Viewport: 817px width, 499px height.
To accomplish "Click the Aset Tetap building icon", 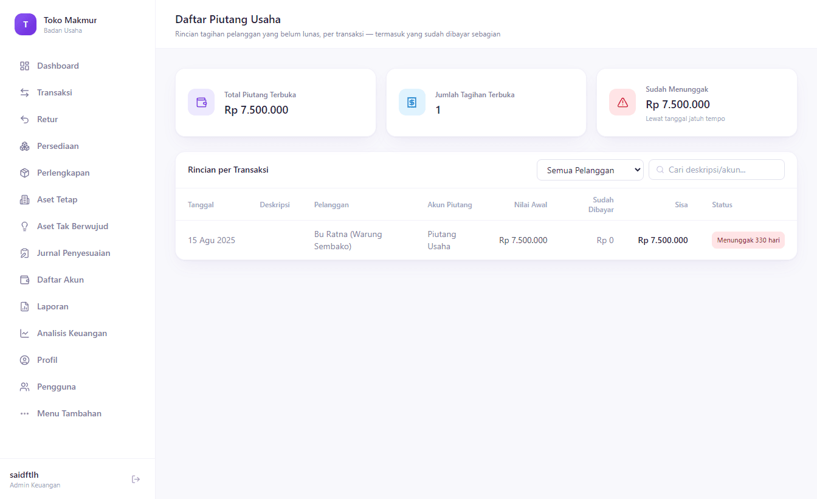I will [x=24, y=199].
